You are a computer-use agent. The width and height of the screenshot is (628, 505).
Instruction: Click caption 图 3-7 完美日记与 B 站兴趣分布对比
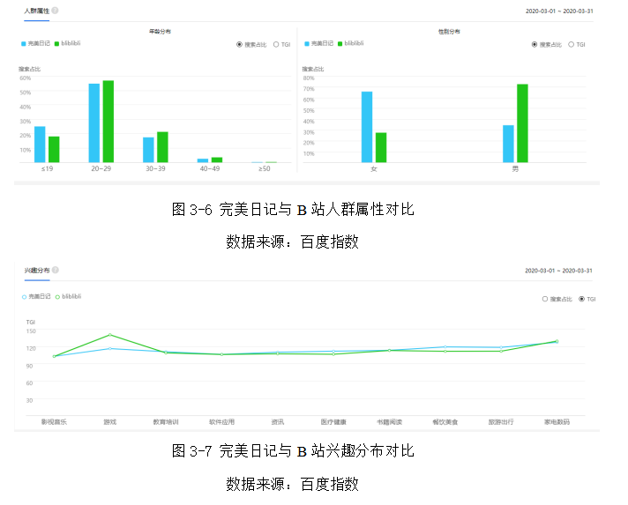tap(293, 451)
